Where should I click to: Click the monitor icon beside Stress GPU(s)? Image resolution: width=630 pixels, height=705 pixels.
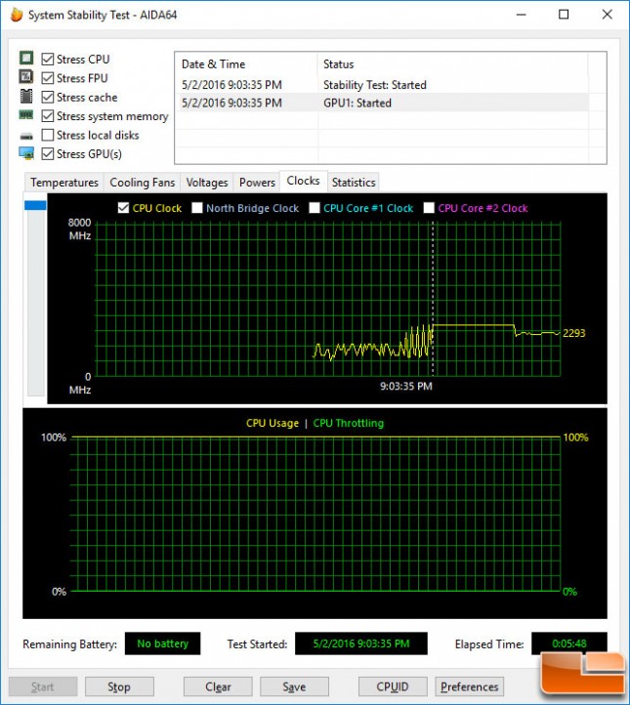pyautogui.click(x=26, y=153)
